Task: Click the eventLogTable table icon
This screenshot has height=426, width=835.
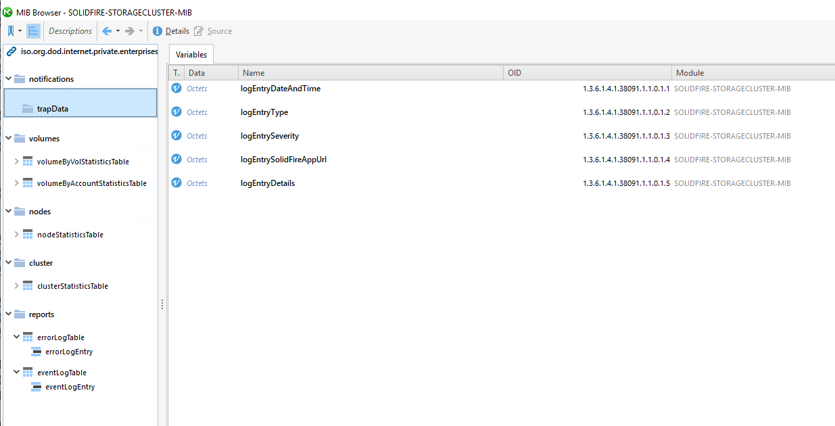Action: pos(28,372)
